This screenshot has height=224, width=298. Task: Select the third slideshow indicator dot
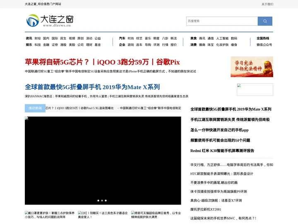(106, 201)
